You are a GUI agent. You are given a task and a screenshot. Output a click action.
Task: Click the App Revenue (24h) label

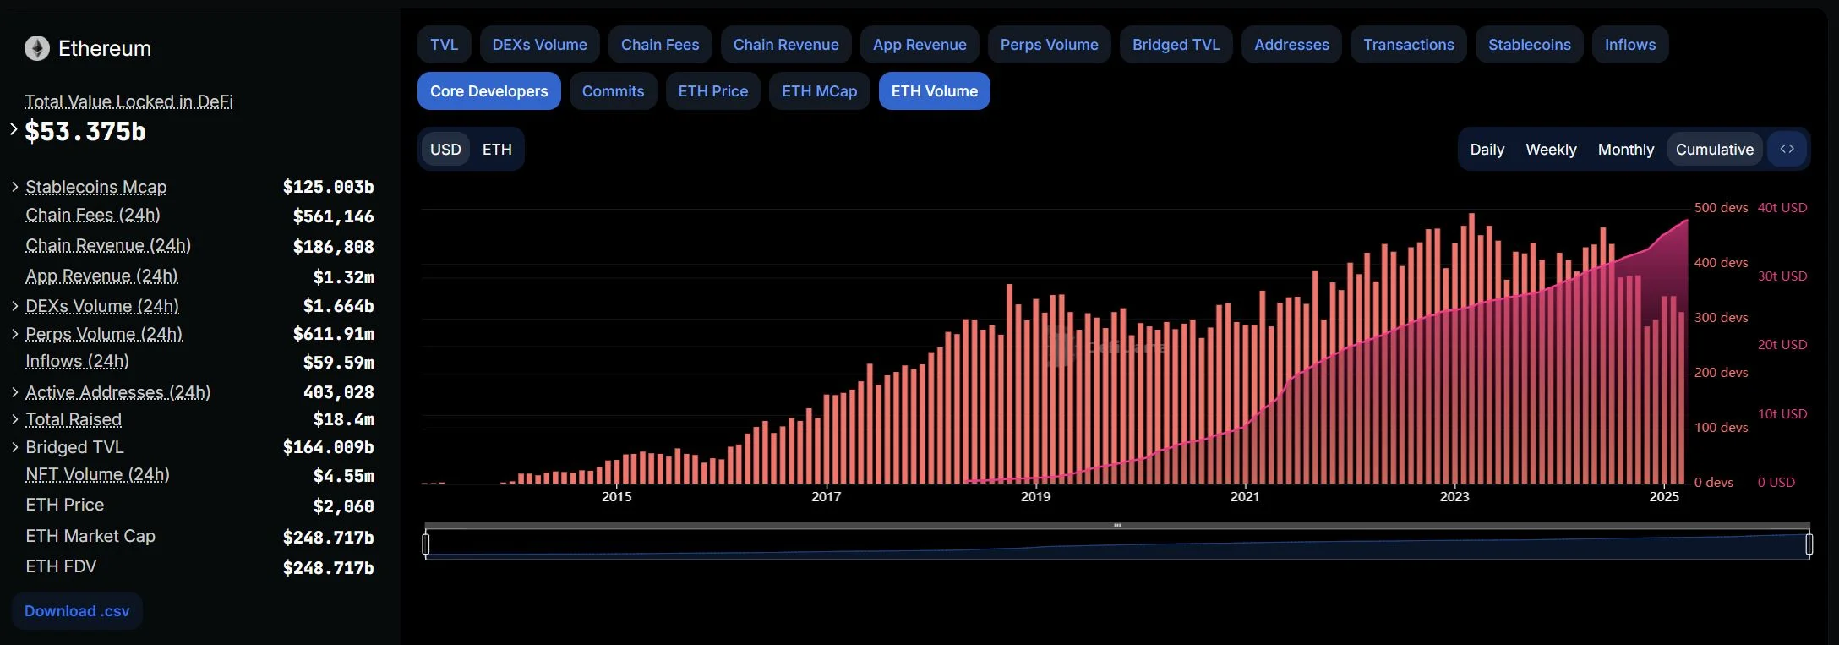tap(101, 276)
